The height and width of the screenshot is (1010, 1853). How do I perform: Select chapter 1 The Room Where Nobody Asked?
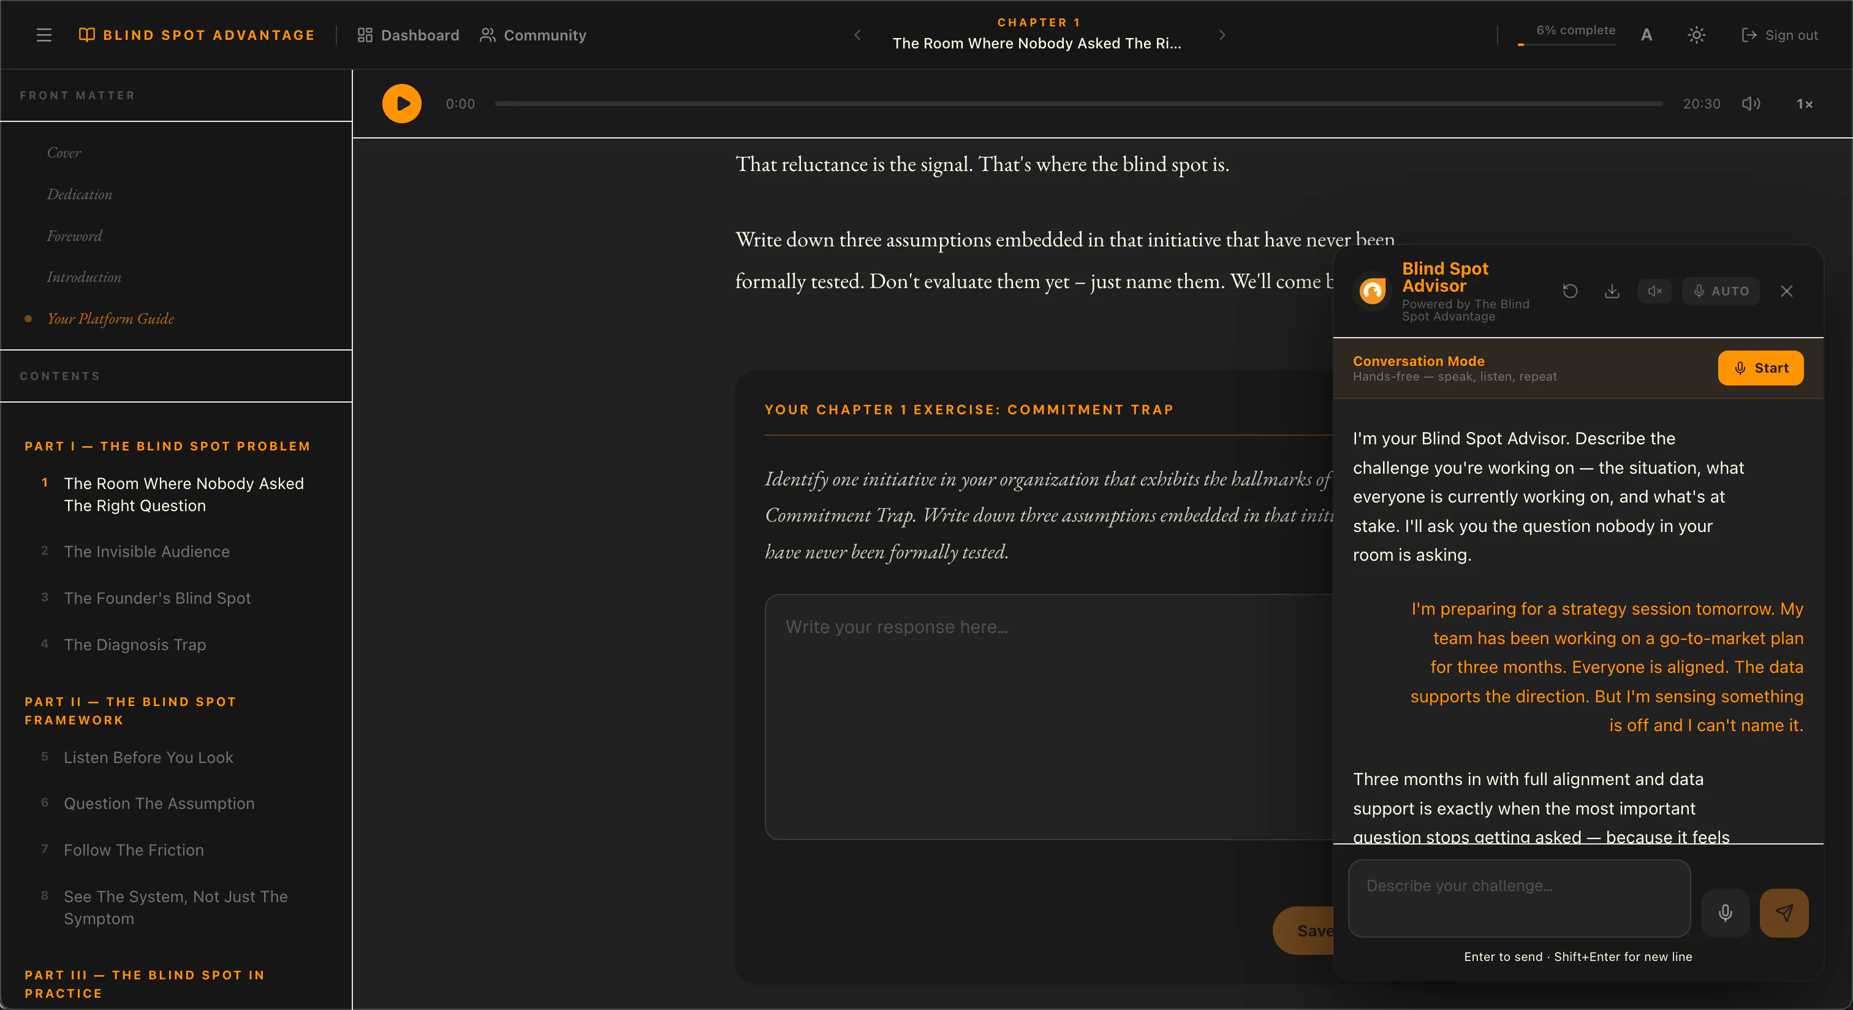[183, 494]
